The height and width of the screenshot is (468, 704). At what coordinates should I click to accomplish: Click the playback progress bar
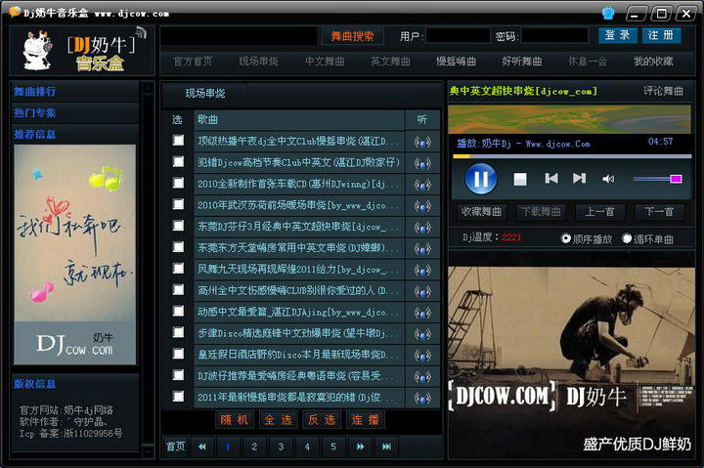[572, 156]
